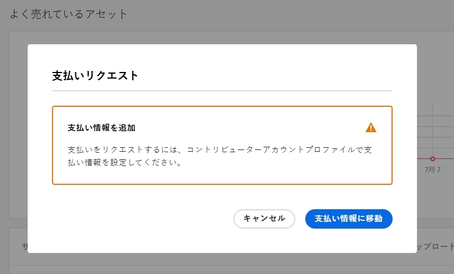Click the 支払い情報に移動 button

coord(348,219)
